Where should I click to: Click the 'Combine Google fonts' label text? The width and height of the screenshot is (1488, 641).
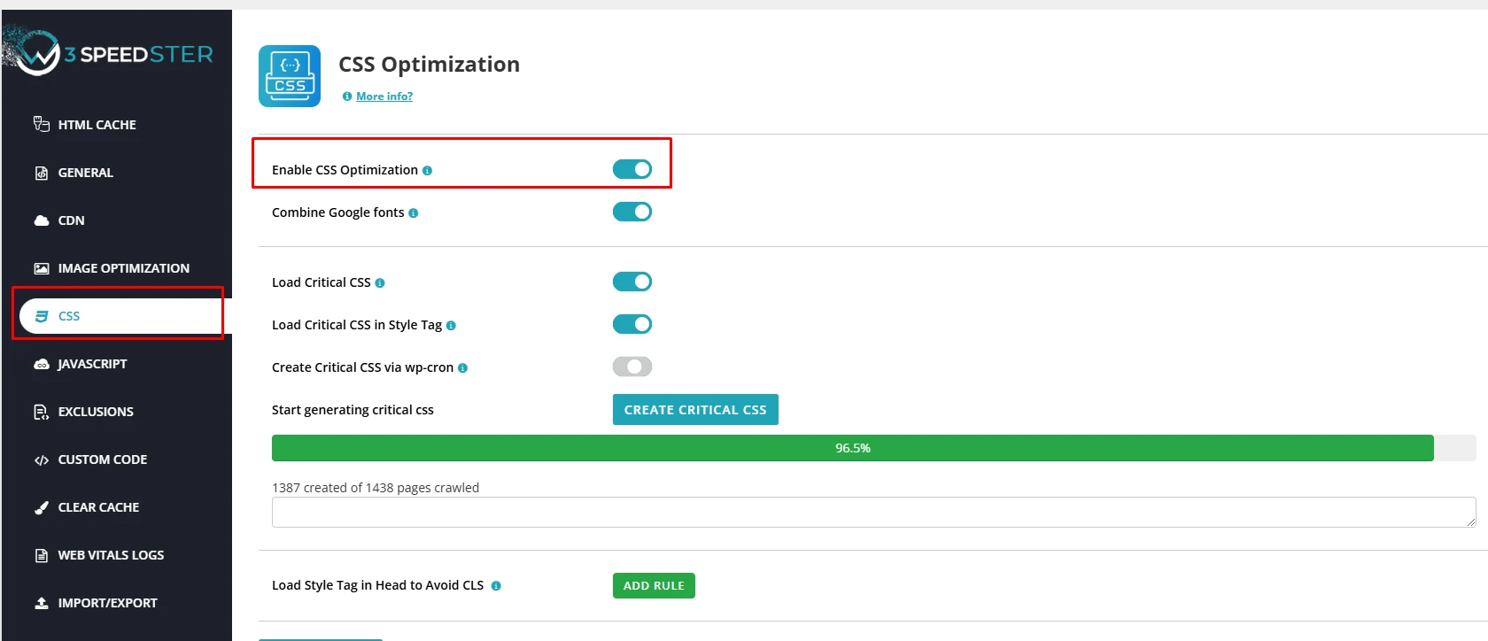pyautogui.click(x=337, y=212)
